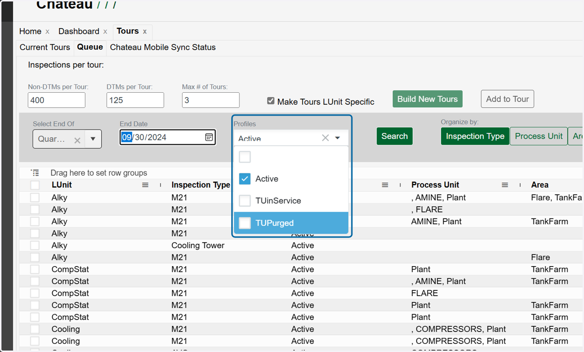The height and width of the screenshot is (352, 584).
Task: Click the first Cooling LUnit cell
Action: [66, 329]
